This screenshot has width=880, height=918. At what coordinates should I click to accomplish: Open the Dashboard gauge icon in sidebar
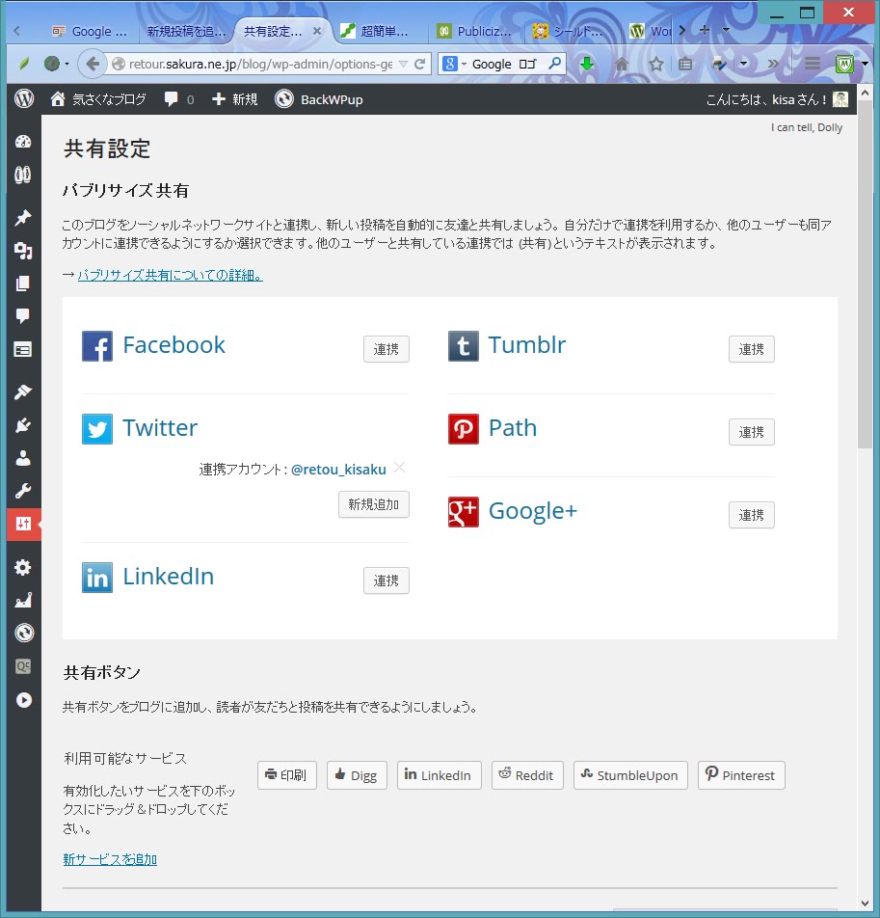point(23,142)
